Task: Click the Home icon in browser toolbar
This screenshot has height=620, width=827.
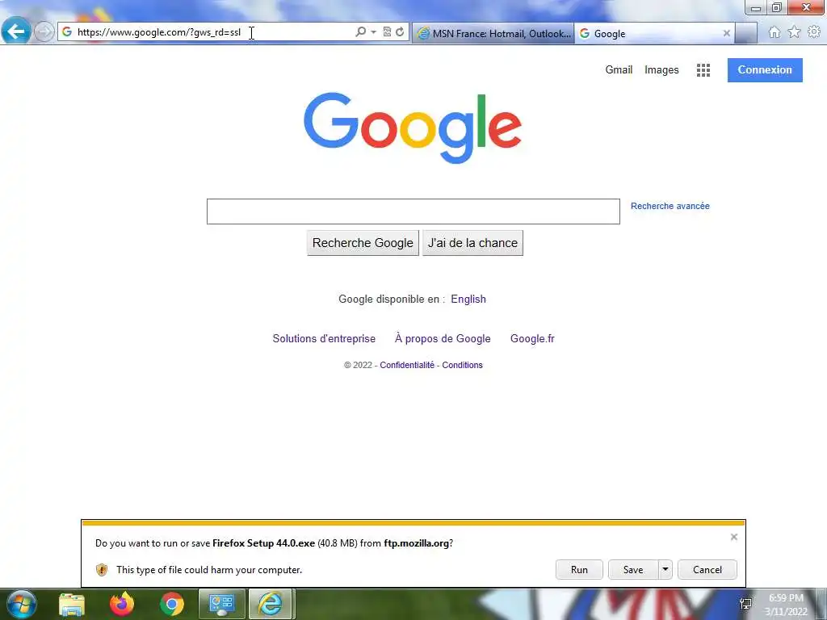Action: click(x=775, y=32)
